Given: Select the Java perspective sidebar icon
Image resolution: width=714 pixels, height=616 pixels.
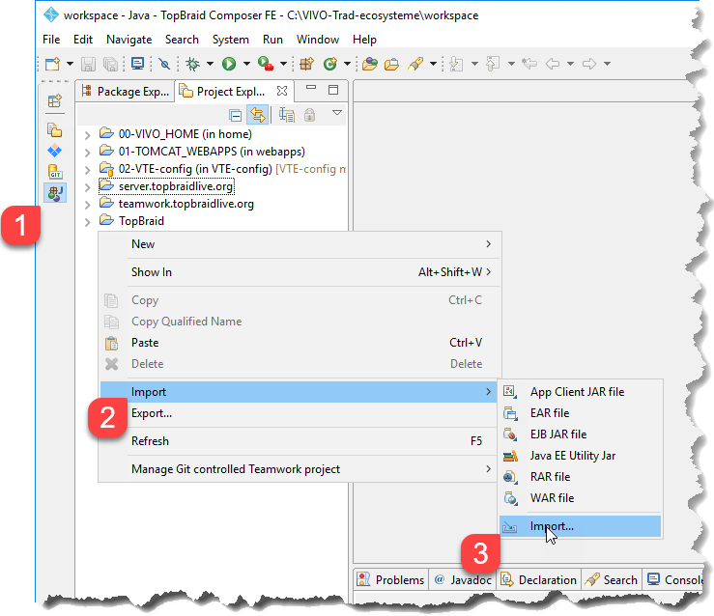Looking at the screenshot, I should pyautogui.click(x=55, y=193).
